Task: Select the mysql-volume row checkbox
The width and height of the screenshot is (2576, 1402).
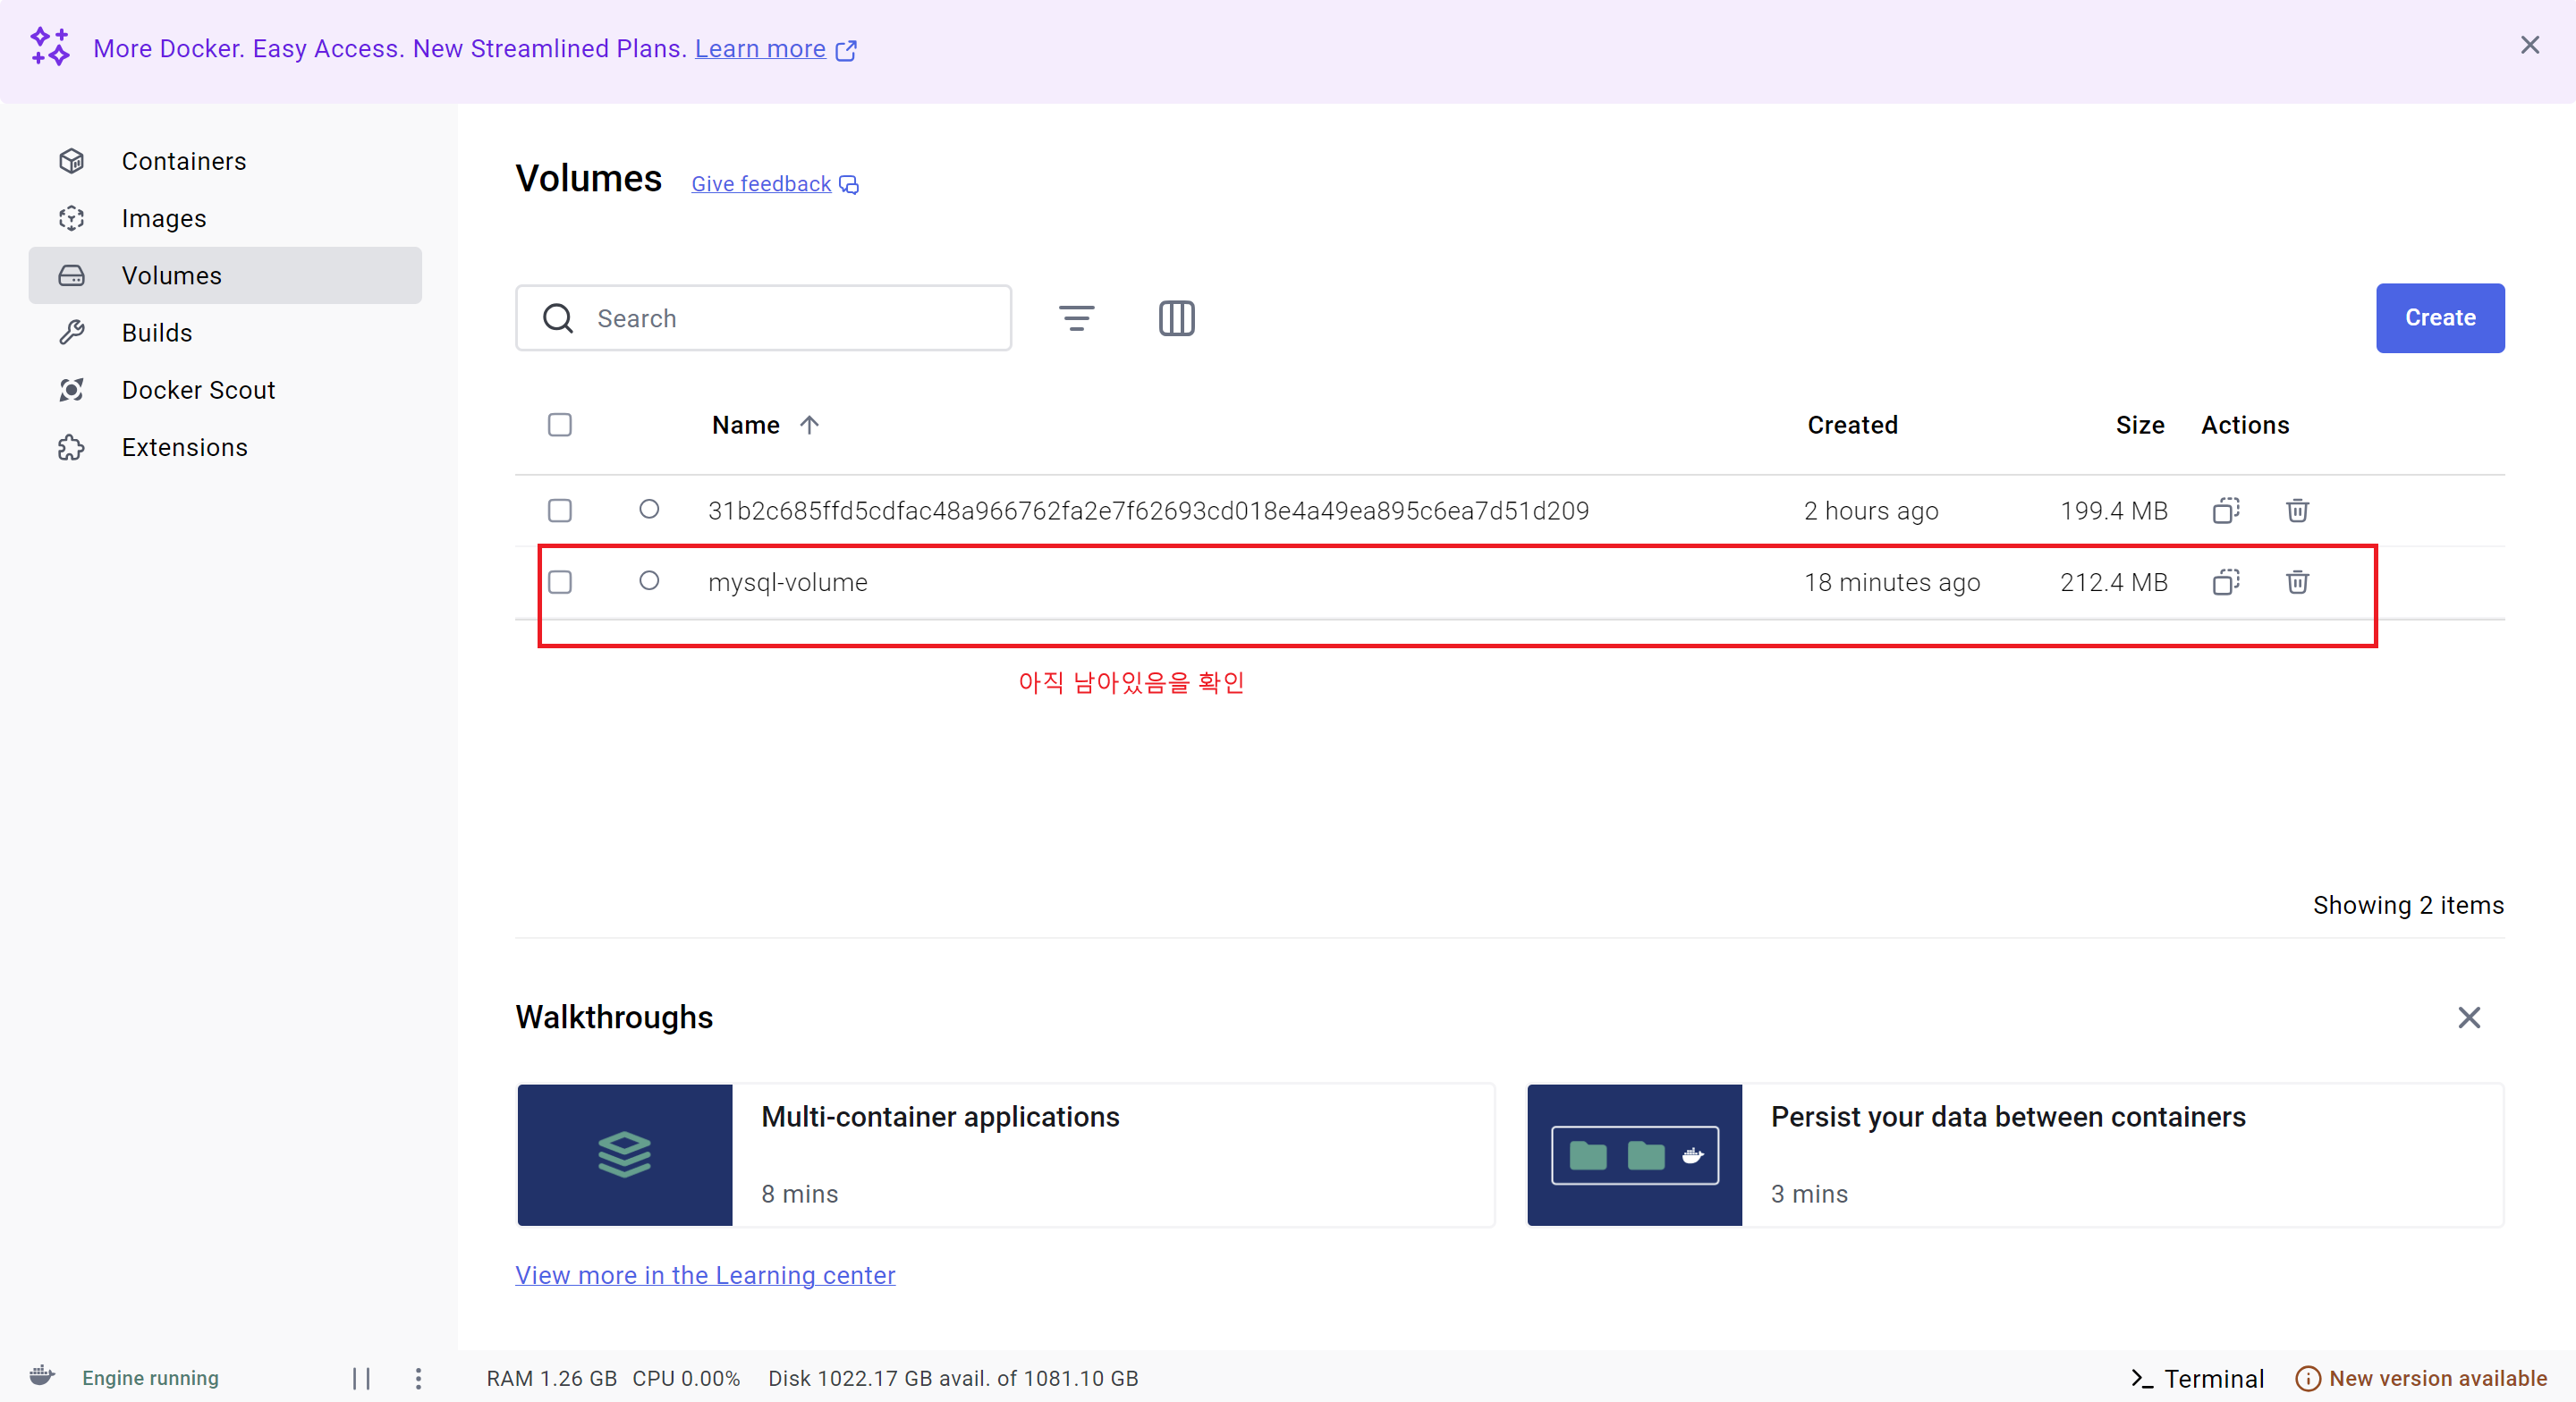Action: tap(560, 582)
